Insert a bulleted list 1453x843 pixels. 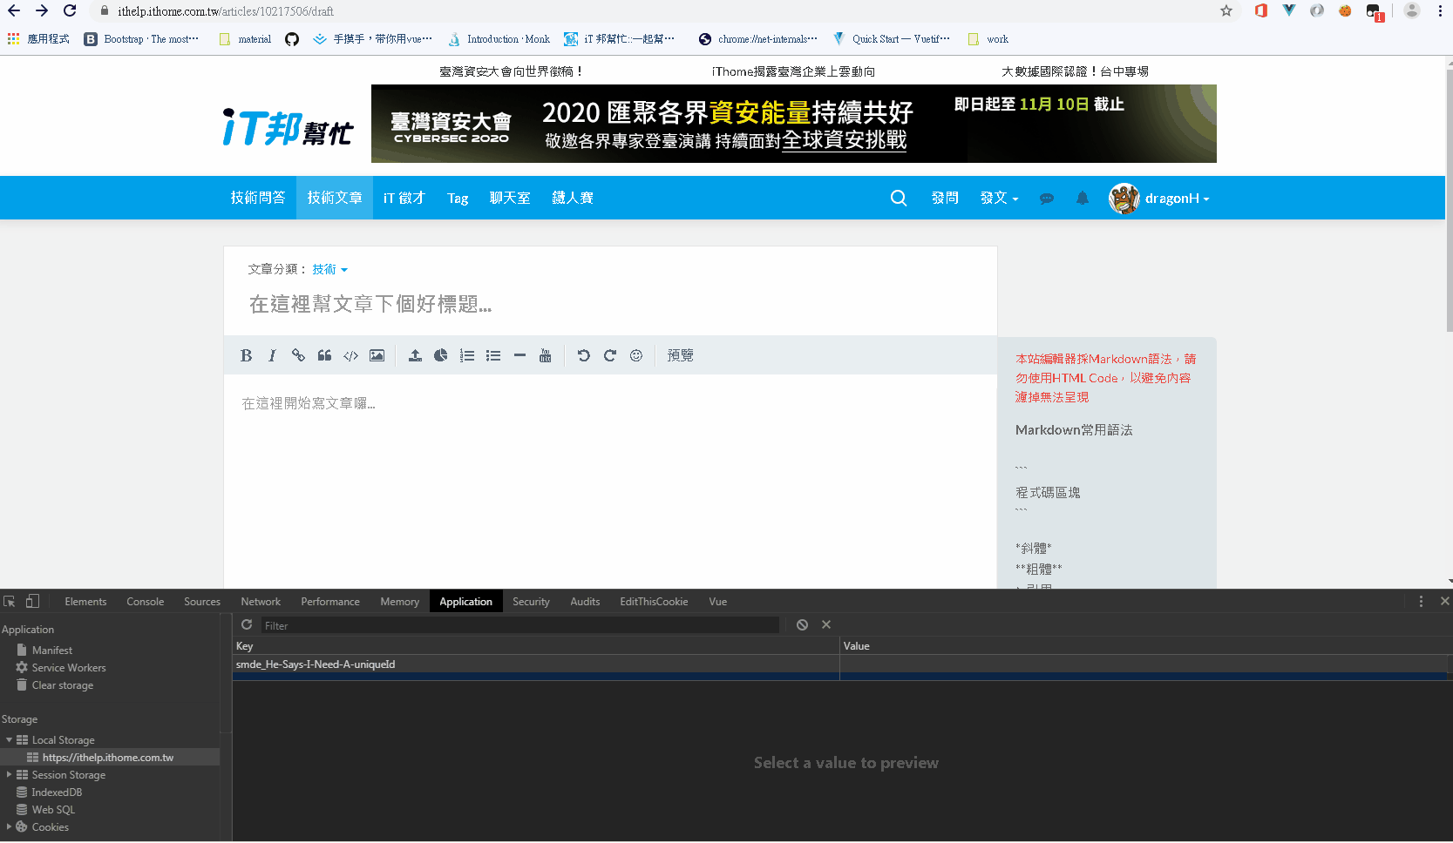pos(493,355)
